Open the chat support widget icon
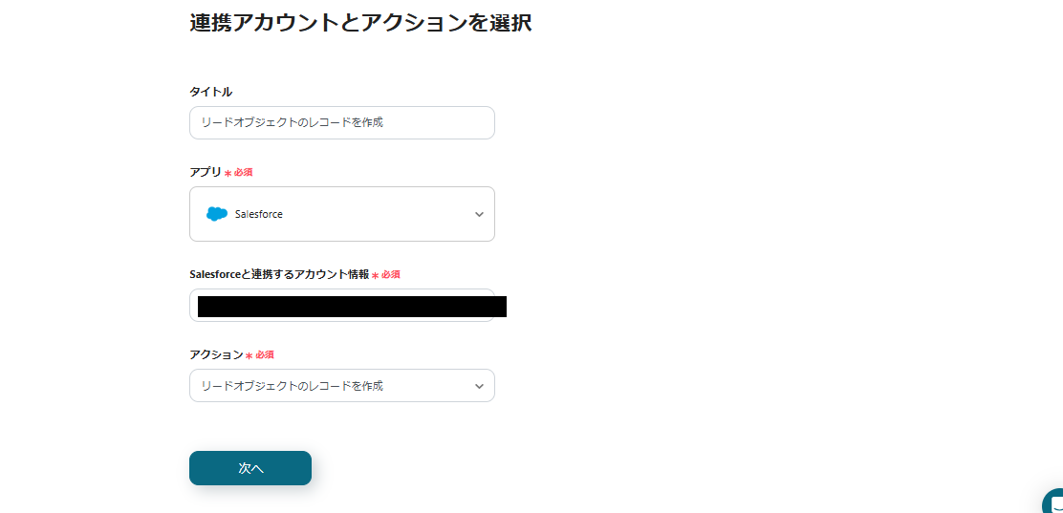The image size is (1063, 513). click(1052, 502)
